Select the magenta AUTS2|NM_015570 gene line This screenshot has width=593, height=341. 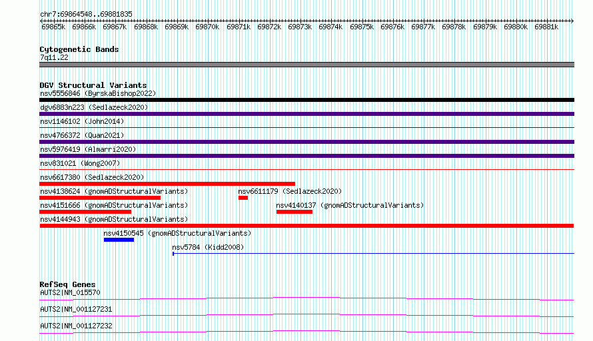(x=306, y=298)
